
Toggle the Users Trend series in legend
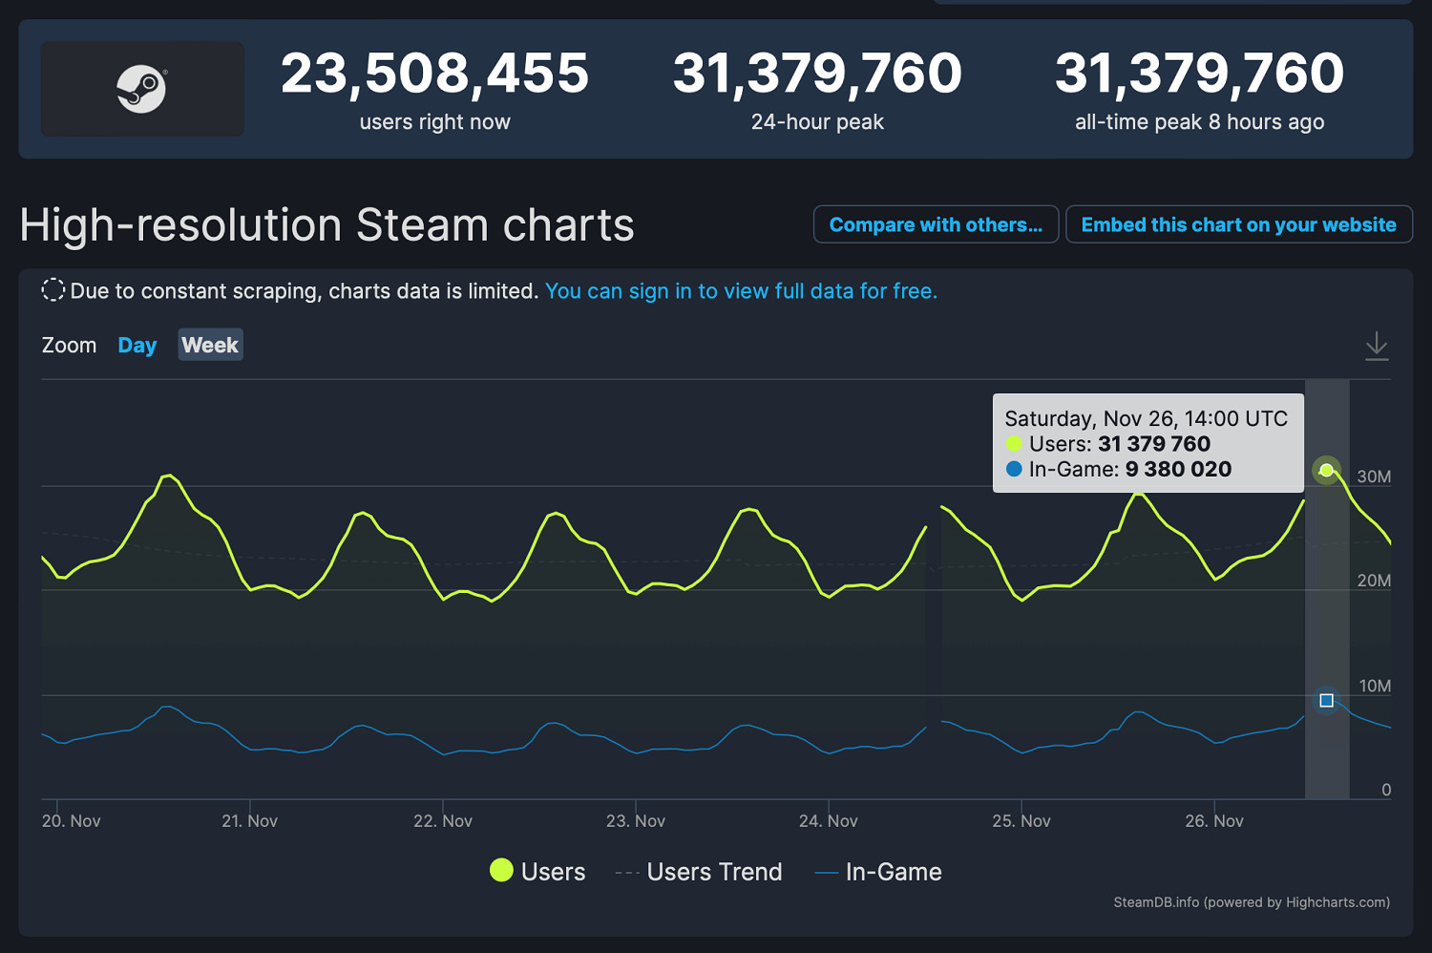(x=699, y=871)
